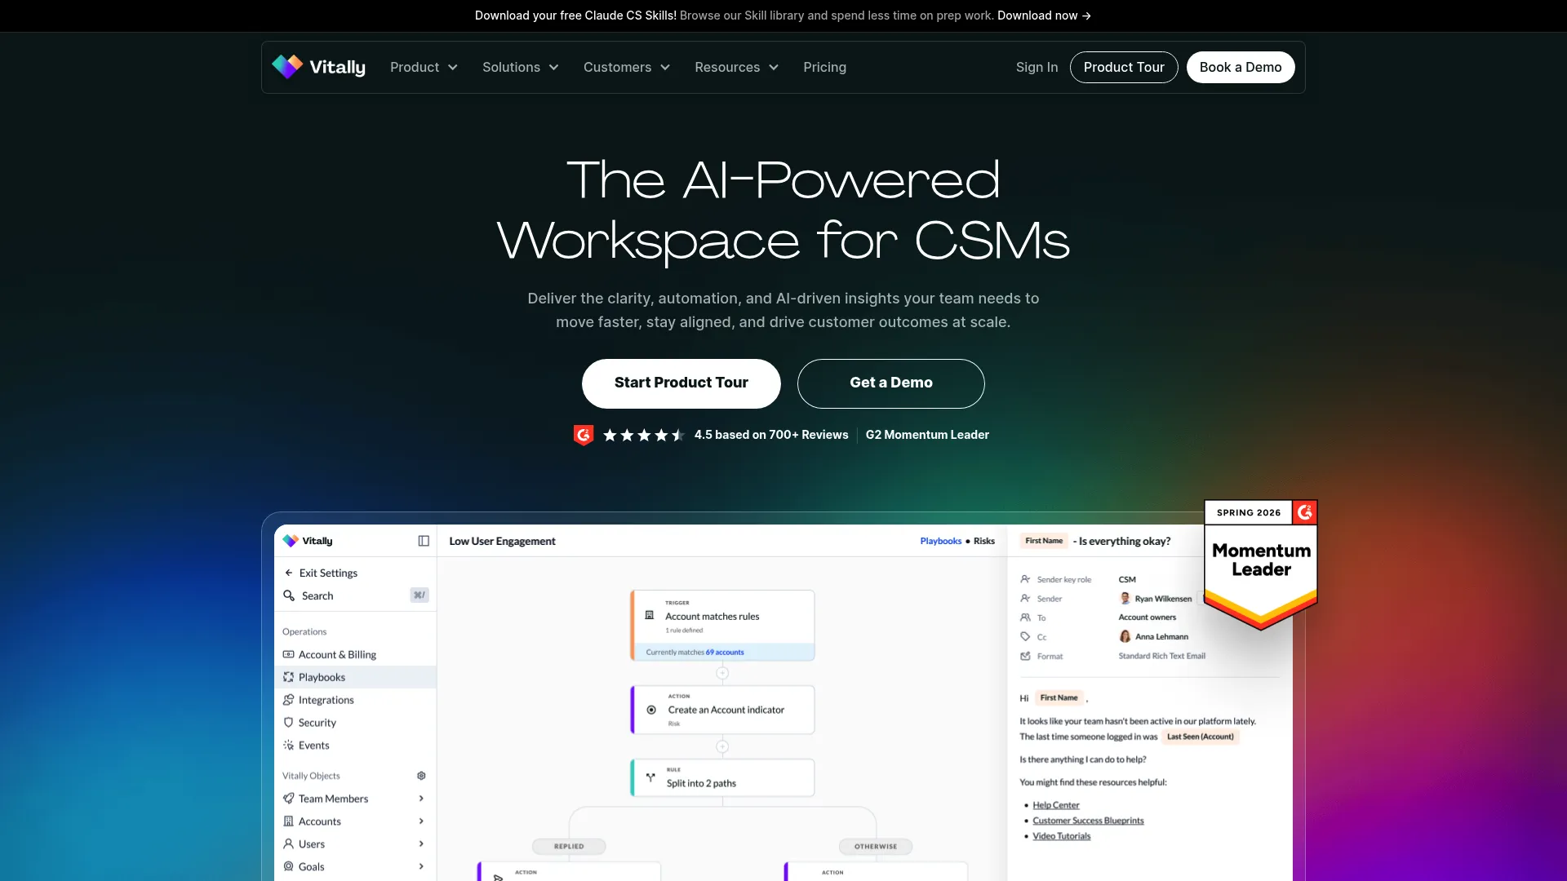
Task: Click the Format envelope icon
Action: (x=1025, y=656)
